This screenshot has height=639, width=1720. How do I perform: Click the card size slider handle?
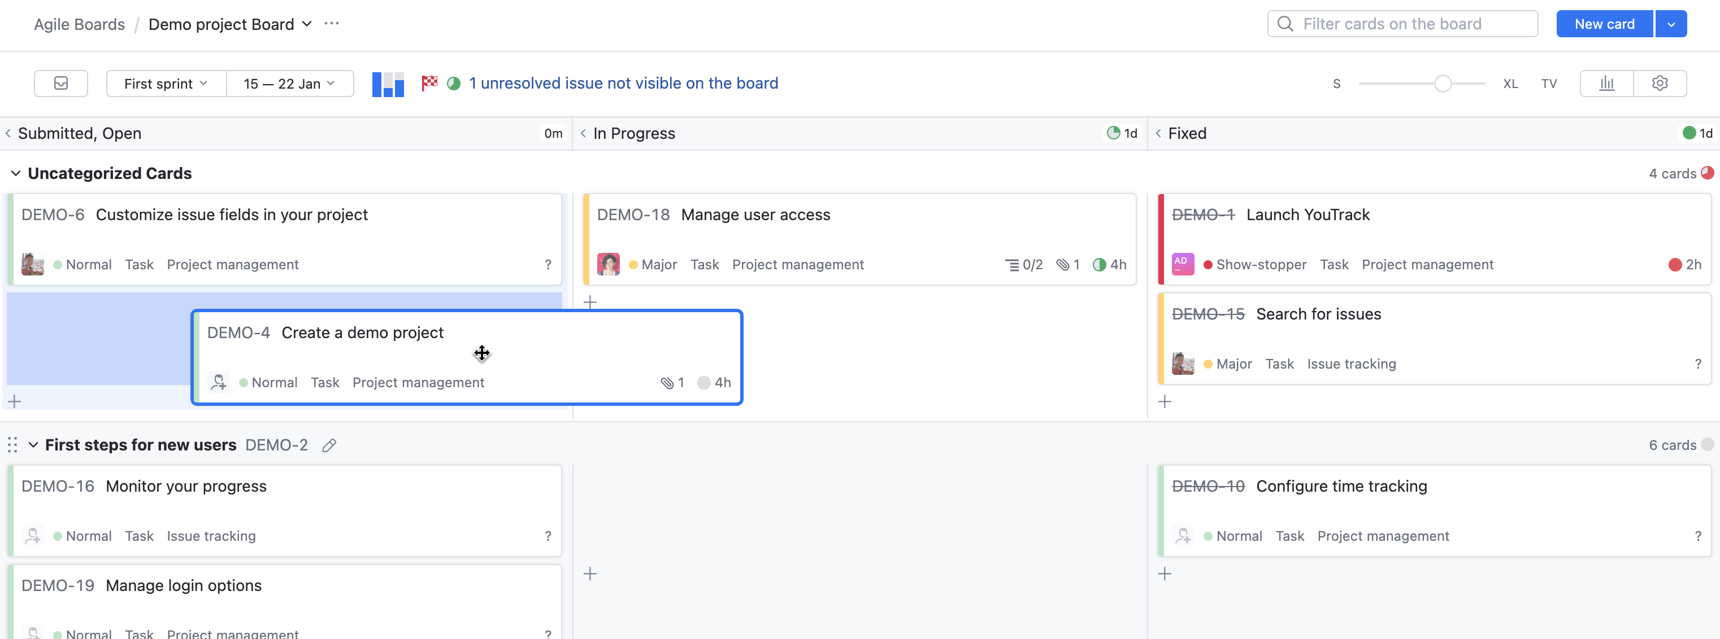pos(1443,84)
